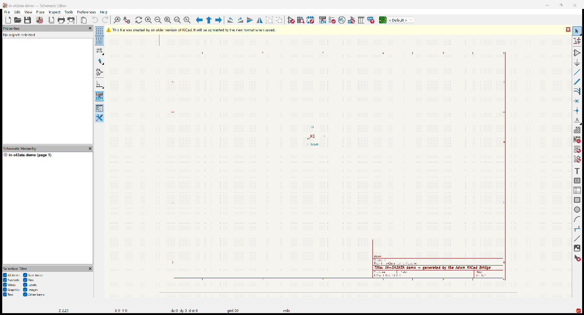Toggle the Wires checkbox
The image size is (584, 315).
[x=5, y=285]
